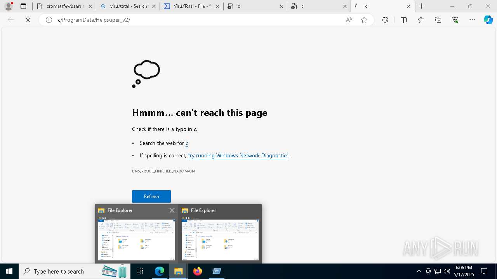The height and width of the screenshot is (279, 497).
Task: Open the clock showing 6:06 PM
Action: pyautogui.click(x=464, y=271)
